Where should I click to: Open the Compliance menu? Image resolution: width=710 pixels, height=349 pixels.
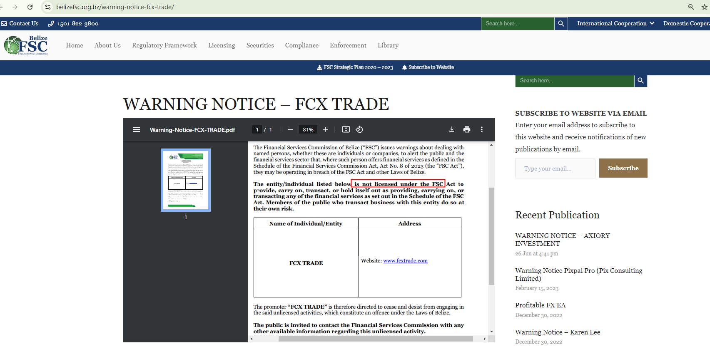pyautogui.click(x=302, y=45)
